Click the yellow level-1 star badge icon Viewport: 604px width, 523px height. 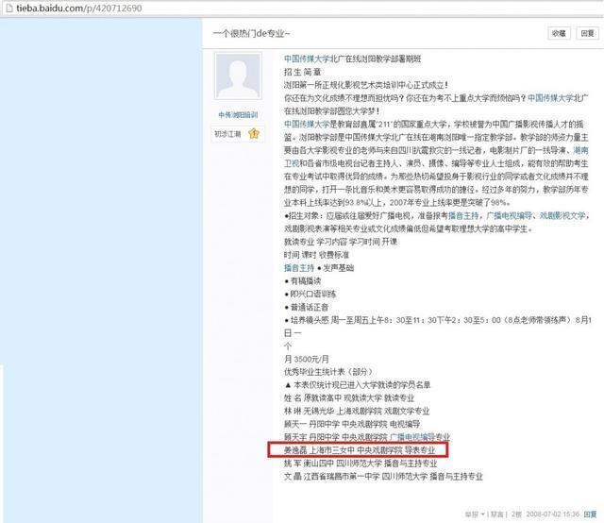[x=254, y=134]
